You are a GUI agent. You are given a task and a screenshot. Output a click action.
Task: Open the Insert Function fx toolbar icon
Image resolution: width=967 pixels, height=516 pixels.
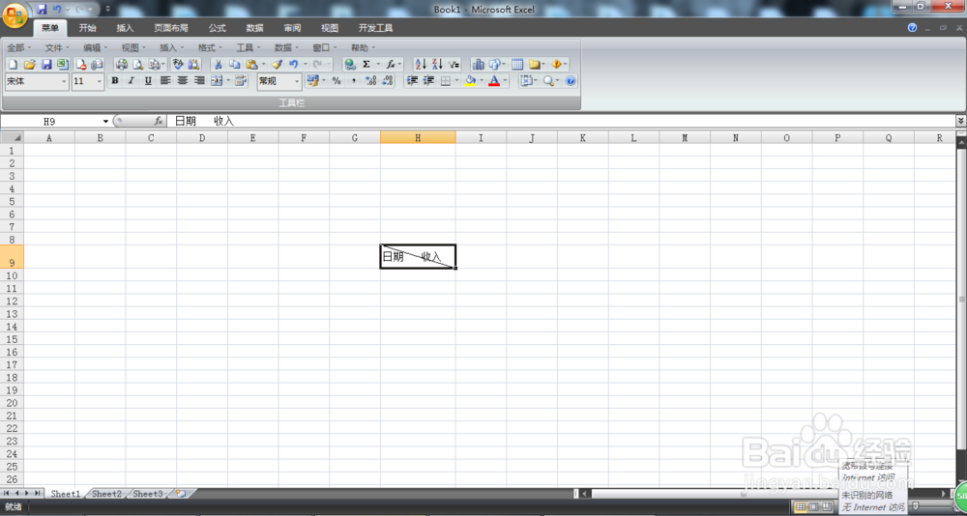tap(391, 64)
